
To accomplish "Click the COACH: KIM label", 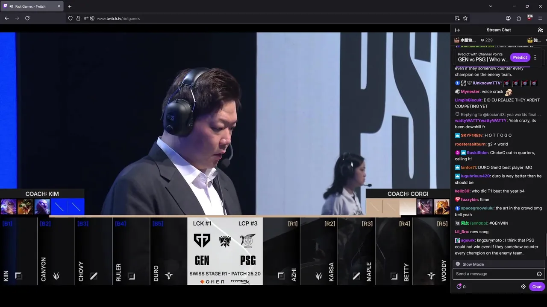I will click(x=42, y=194).
